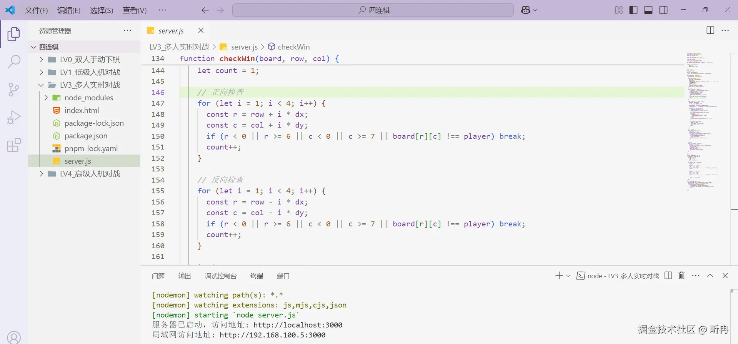Close the terminal panel
Image resolution: width=738 pixels, height=344 pixels.
[725, 275]
